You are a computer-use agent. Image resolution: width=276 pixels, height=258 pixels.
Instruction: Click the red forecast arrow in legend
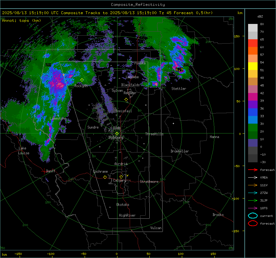[x=253, y=170]
